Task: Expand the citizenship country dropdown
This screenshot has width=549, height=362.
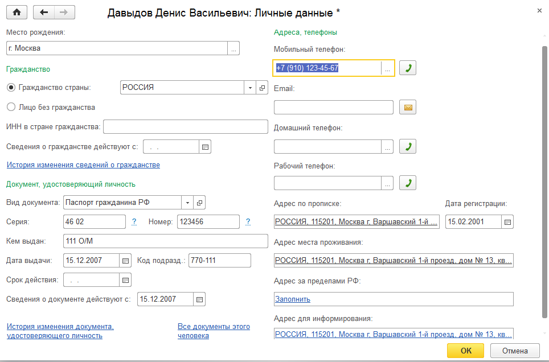Action: pyautogui.click(x=250, y=88)
